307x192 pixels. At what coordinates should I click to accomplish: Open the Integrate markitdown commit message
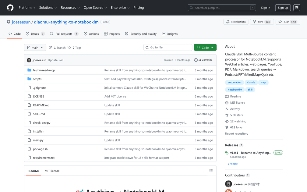click(136, 158)
